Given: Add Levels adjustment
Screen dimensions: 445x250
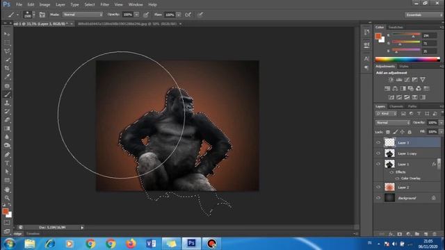Looking at the screenshot, I should click(x=399, y=80).
